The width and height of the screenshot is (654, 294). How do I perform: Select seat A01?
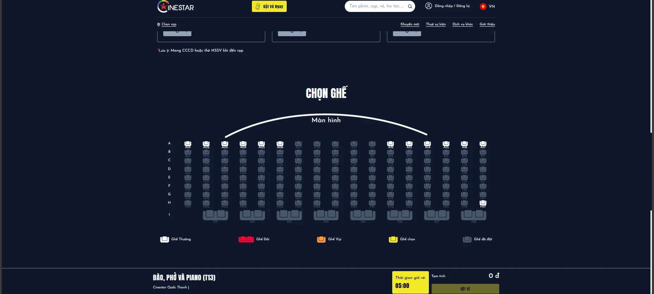click(x=188, y=144)
